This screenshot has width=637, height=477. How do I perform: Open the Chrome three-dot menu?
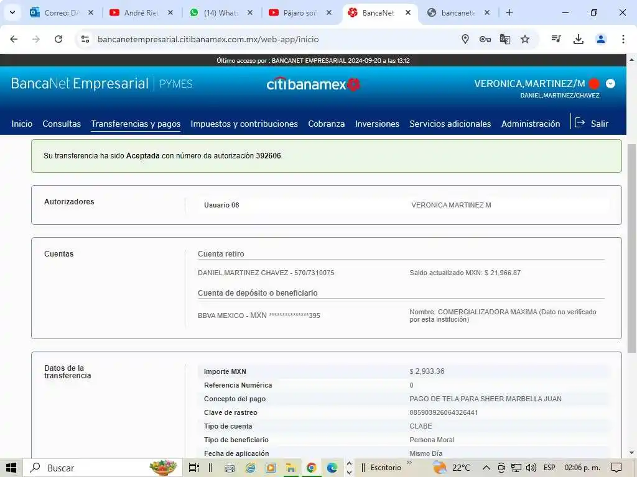(x=623, y=39)
